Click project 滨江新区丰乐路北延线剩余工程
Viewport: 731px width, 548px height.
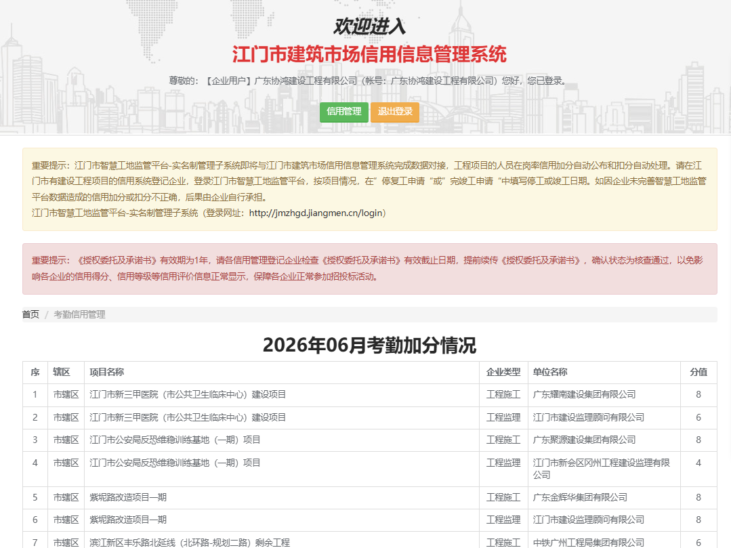(190, 543)
